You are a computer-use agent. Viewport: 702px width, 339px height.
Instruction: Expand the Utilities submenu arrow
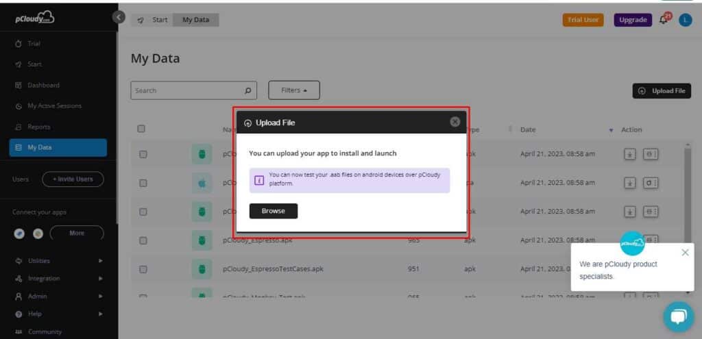coord(100,261)
